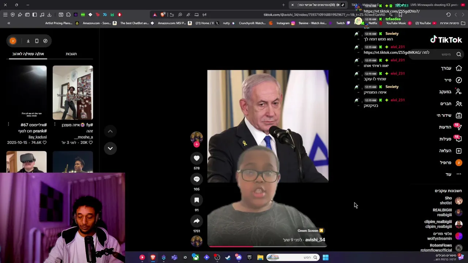Screen dimensions: 468x263
Task: Open במעקב (Following) in sidebar
Action: coord(450,92)
